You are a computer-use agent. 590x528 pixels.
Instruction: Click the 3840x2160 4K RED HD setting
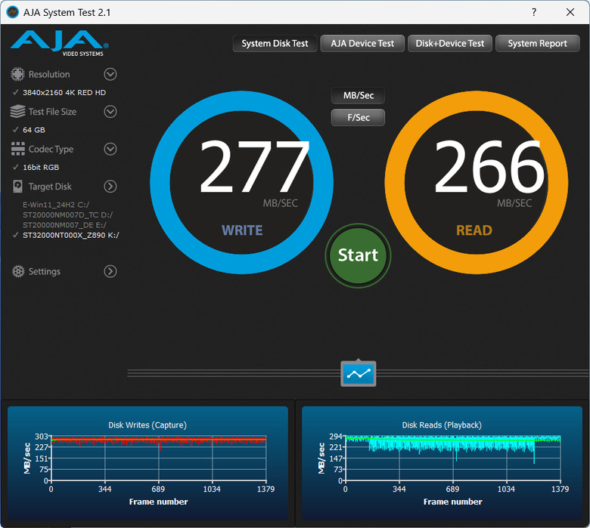point(64,92)
